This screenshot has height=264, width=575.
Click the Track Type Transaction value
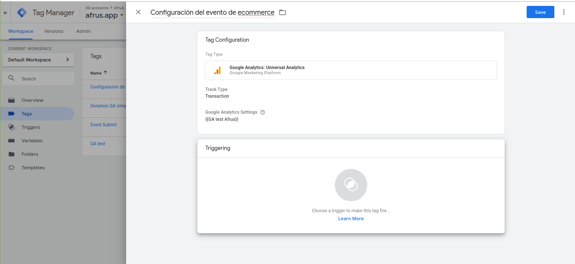217,96
